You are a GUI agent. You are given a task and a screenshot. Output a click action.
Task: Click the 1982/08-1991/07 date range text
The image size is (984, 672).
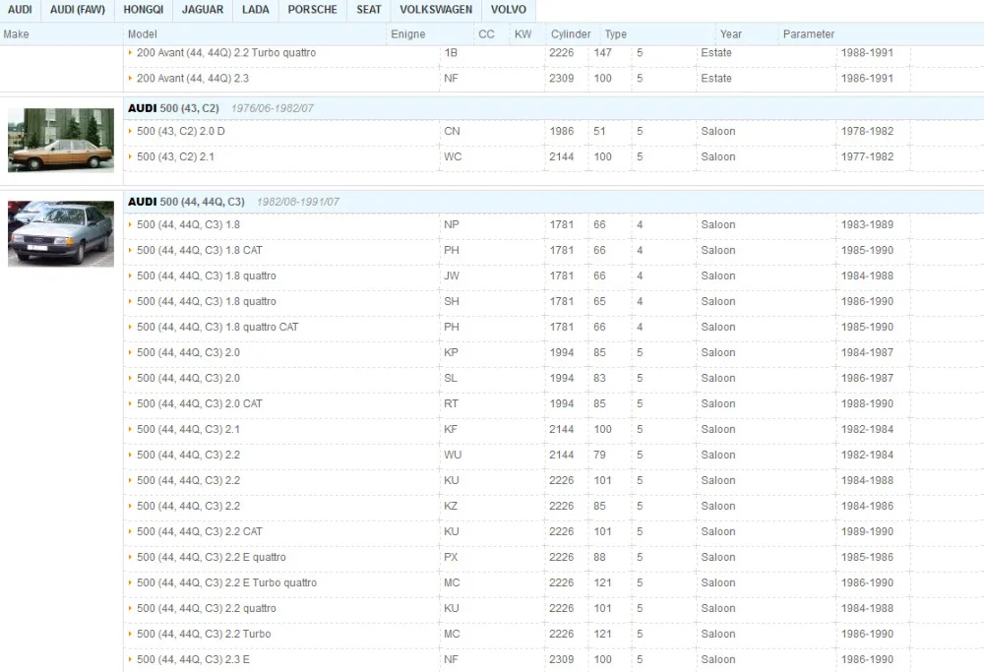pos(298,202)
